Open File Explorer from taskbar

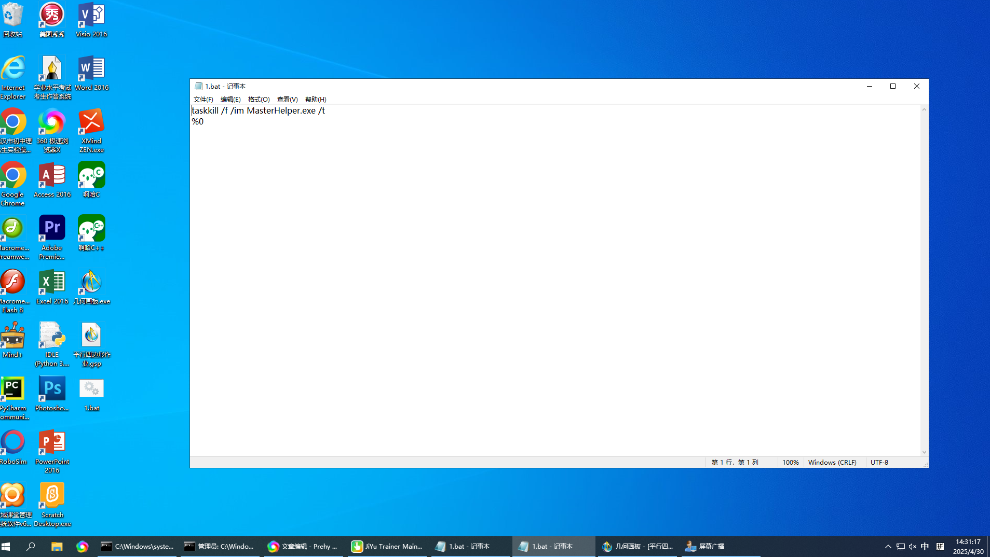pyautogui.click(x=57, y=546)
